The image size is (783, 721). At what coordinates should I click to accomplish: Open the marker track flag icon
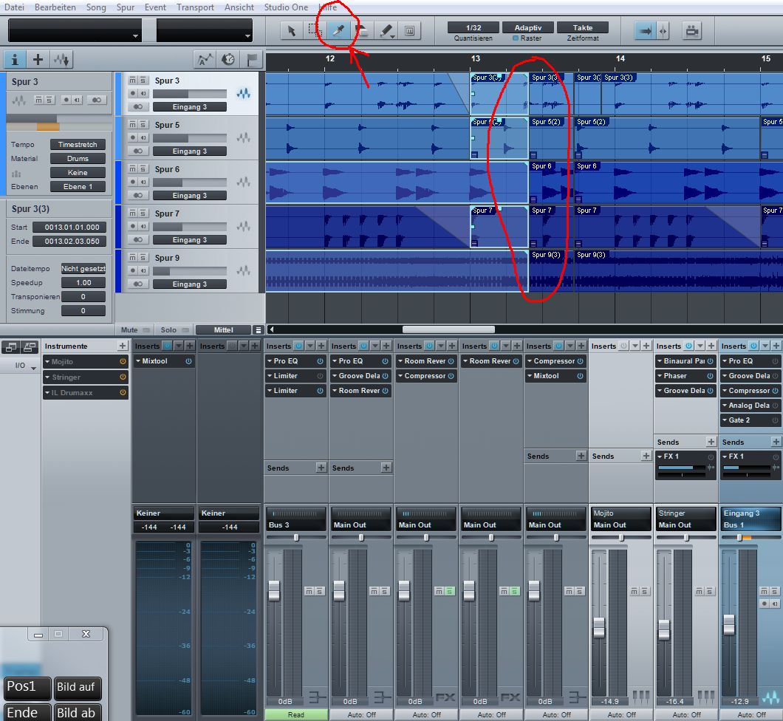coord(252,60)
